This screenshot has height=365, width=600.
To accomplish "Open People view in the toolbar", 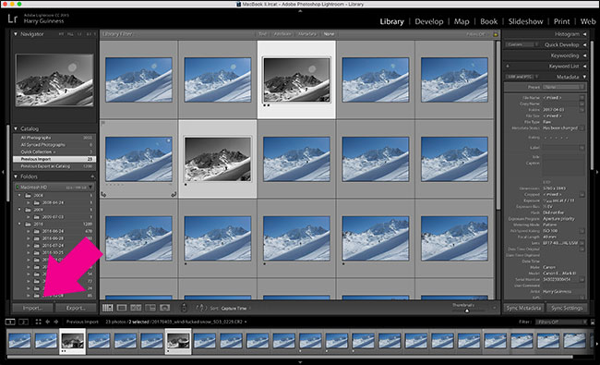I will click(164, 308).
